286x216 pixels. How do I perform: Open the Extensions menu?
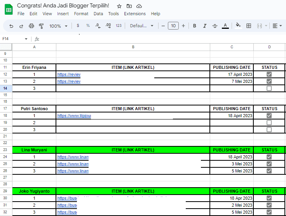pos(135,14)
